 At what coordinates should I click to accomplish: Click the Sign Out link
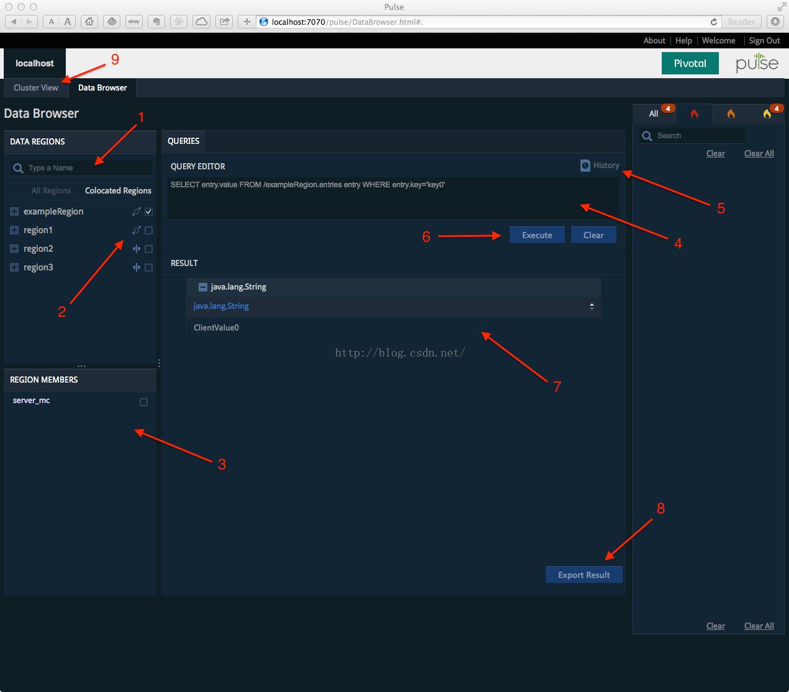[x=764, y=40]
